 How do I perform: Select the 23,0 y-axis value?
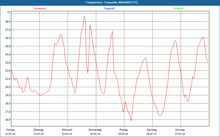coord(8,62)
